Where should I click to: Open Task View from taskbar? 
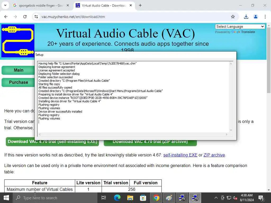pos(104,198)
